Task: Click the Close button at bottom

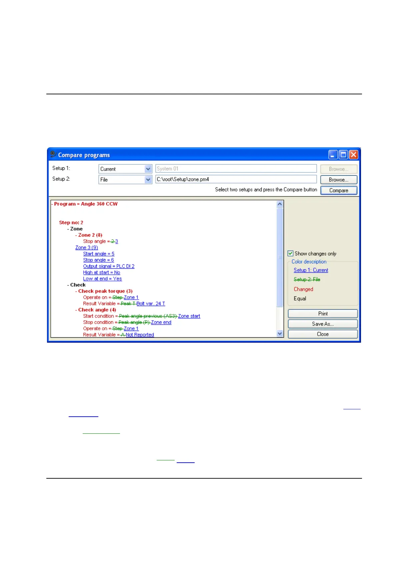Action: tap(323, 334)
